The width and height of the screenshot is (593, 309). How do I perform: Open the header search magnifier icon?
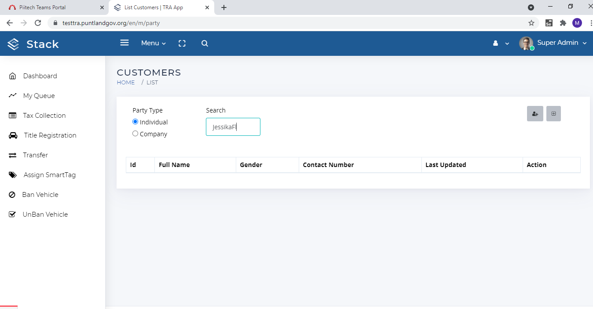[205, 43]
